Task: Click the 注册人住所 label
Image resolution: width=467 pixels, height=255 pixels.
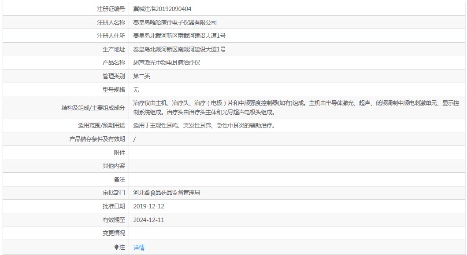Action: click(111, 36)
